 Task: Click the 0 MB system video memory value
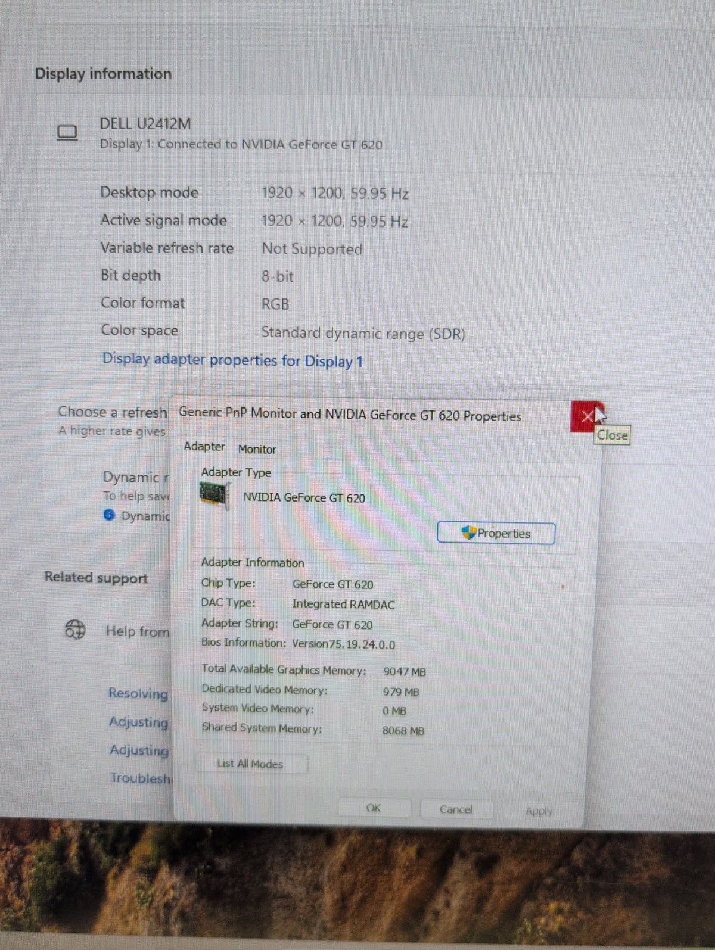tap(394, 711)
